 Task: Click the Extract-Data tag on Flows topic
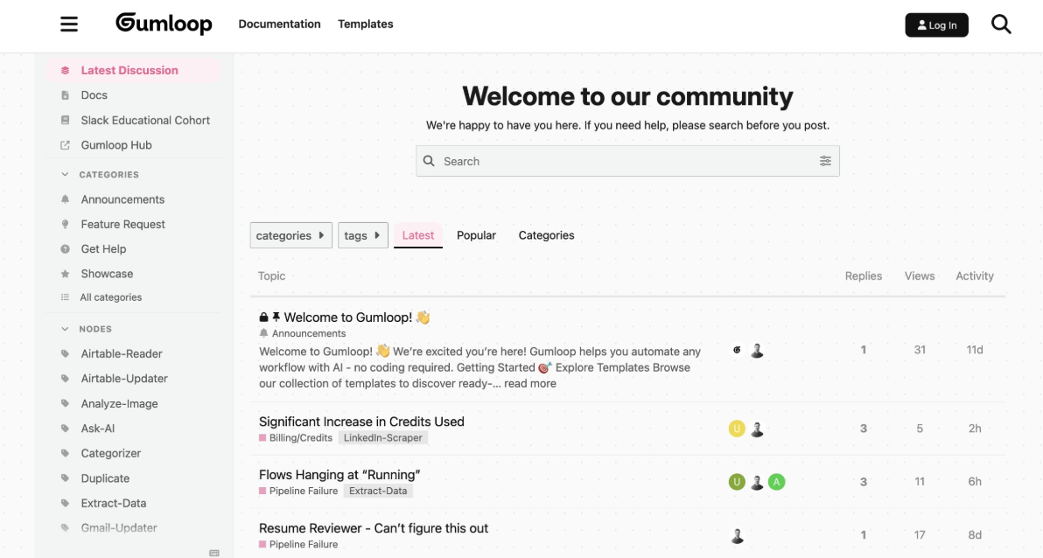coord(378,491)
